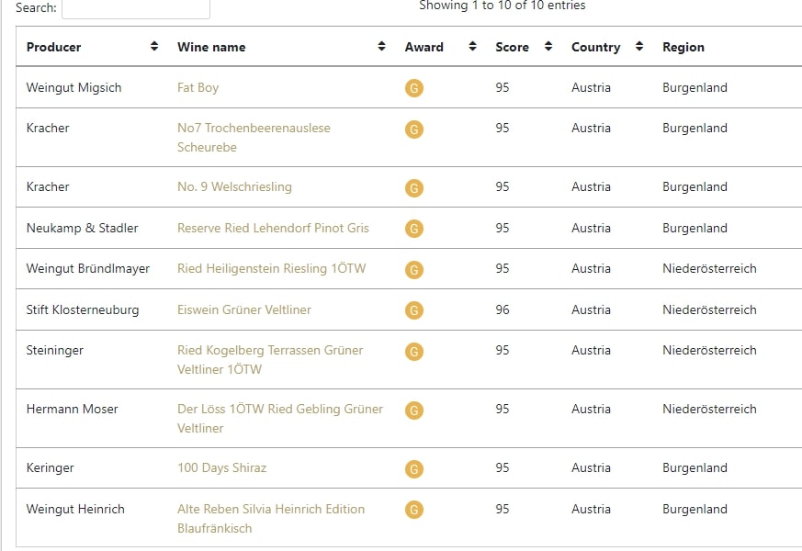Click gold badge in No. 9 Welschriesling row

(413, 187)
